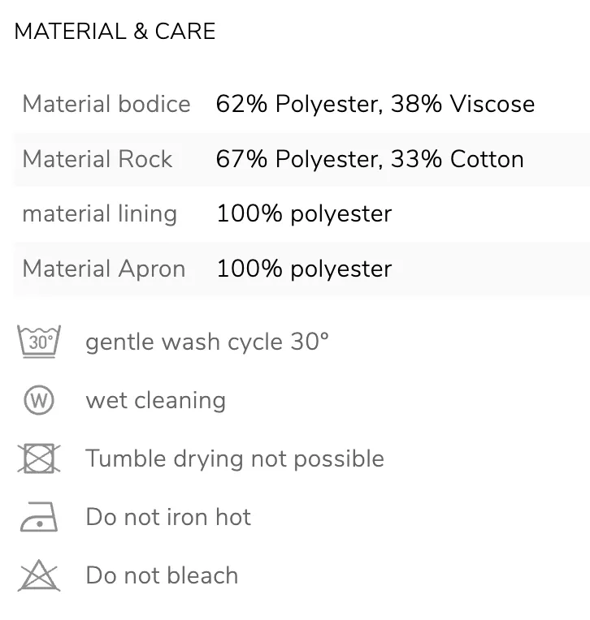Click the gentle wash cycle 30° text
The width and height of the screenshot is (590, 620).
coord(207,342)
